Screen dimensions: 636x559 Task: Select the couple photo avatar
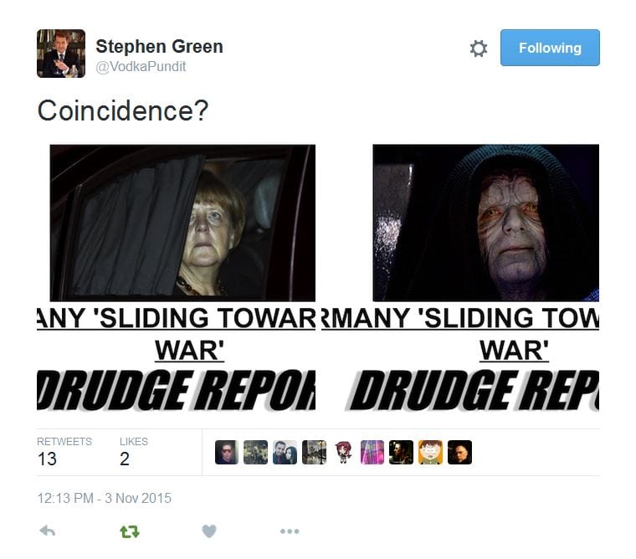(x=285, y=452)
